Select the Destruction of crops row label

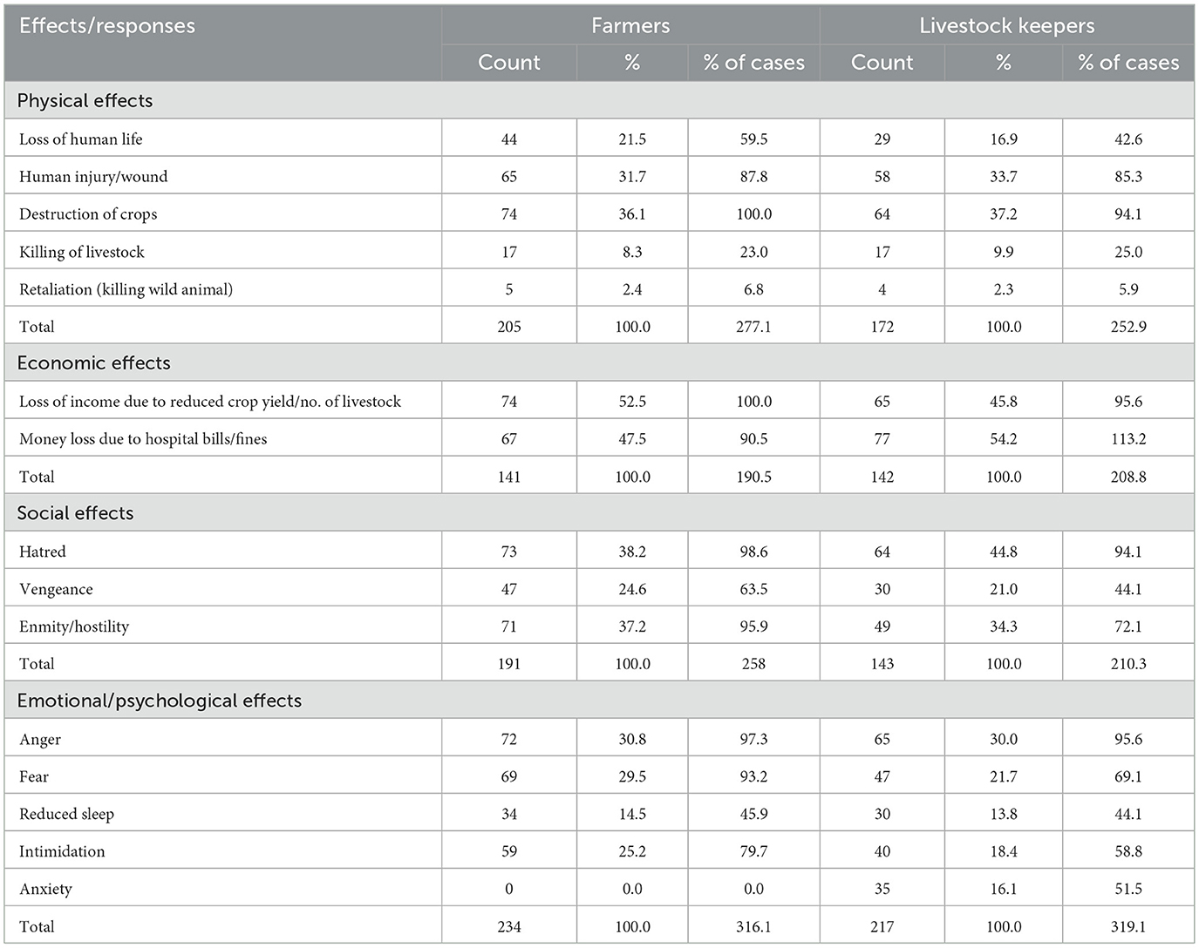tap(88, 214)
